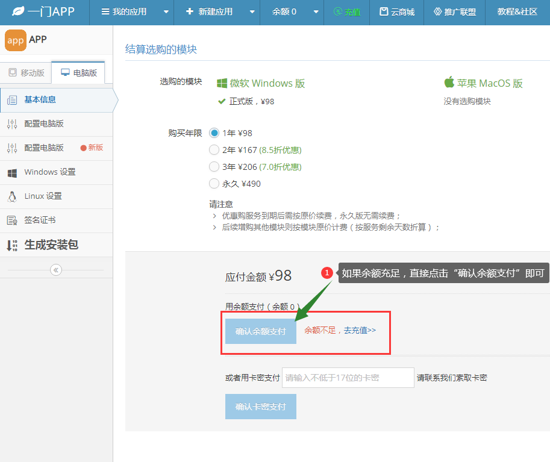The height and width of the screenshot is (462, 550).
Task: Click the green Windows logo module icon
Action: (222, 84)
